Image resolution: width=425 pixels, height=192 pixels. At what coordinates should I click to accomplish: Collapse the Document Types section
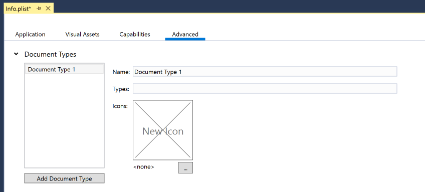[x=16, y=54]
